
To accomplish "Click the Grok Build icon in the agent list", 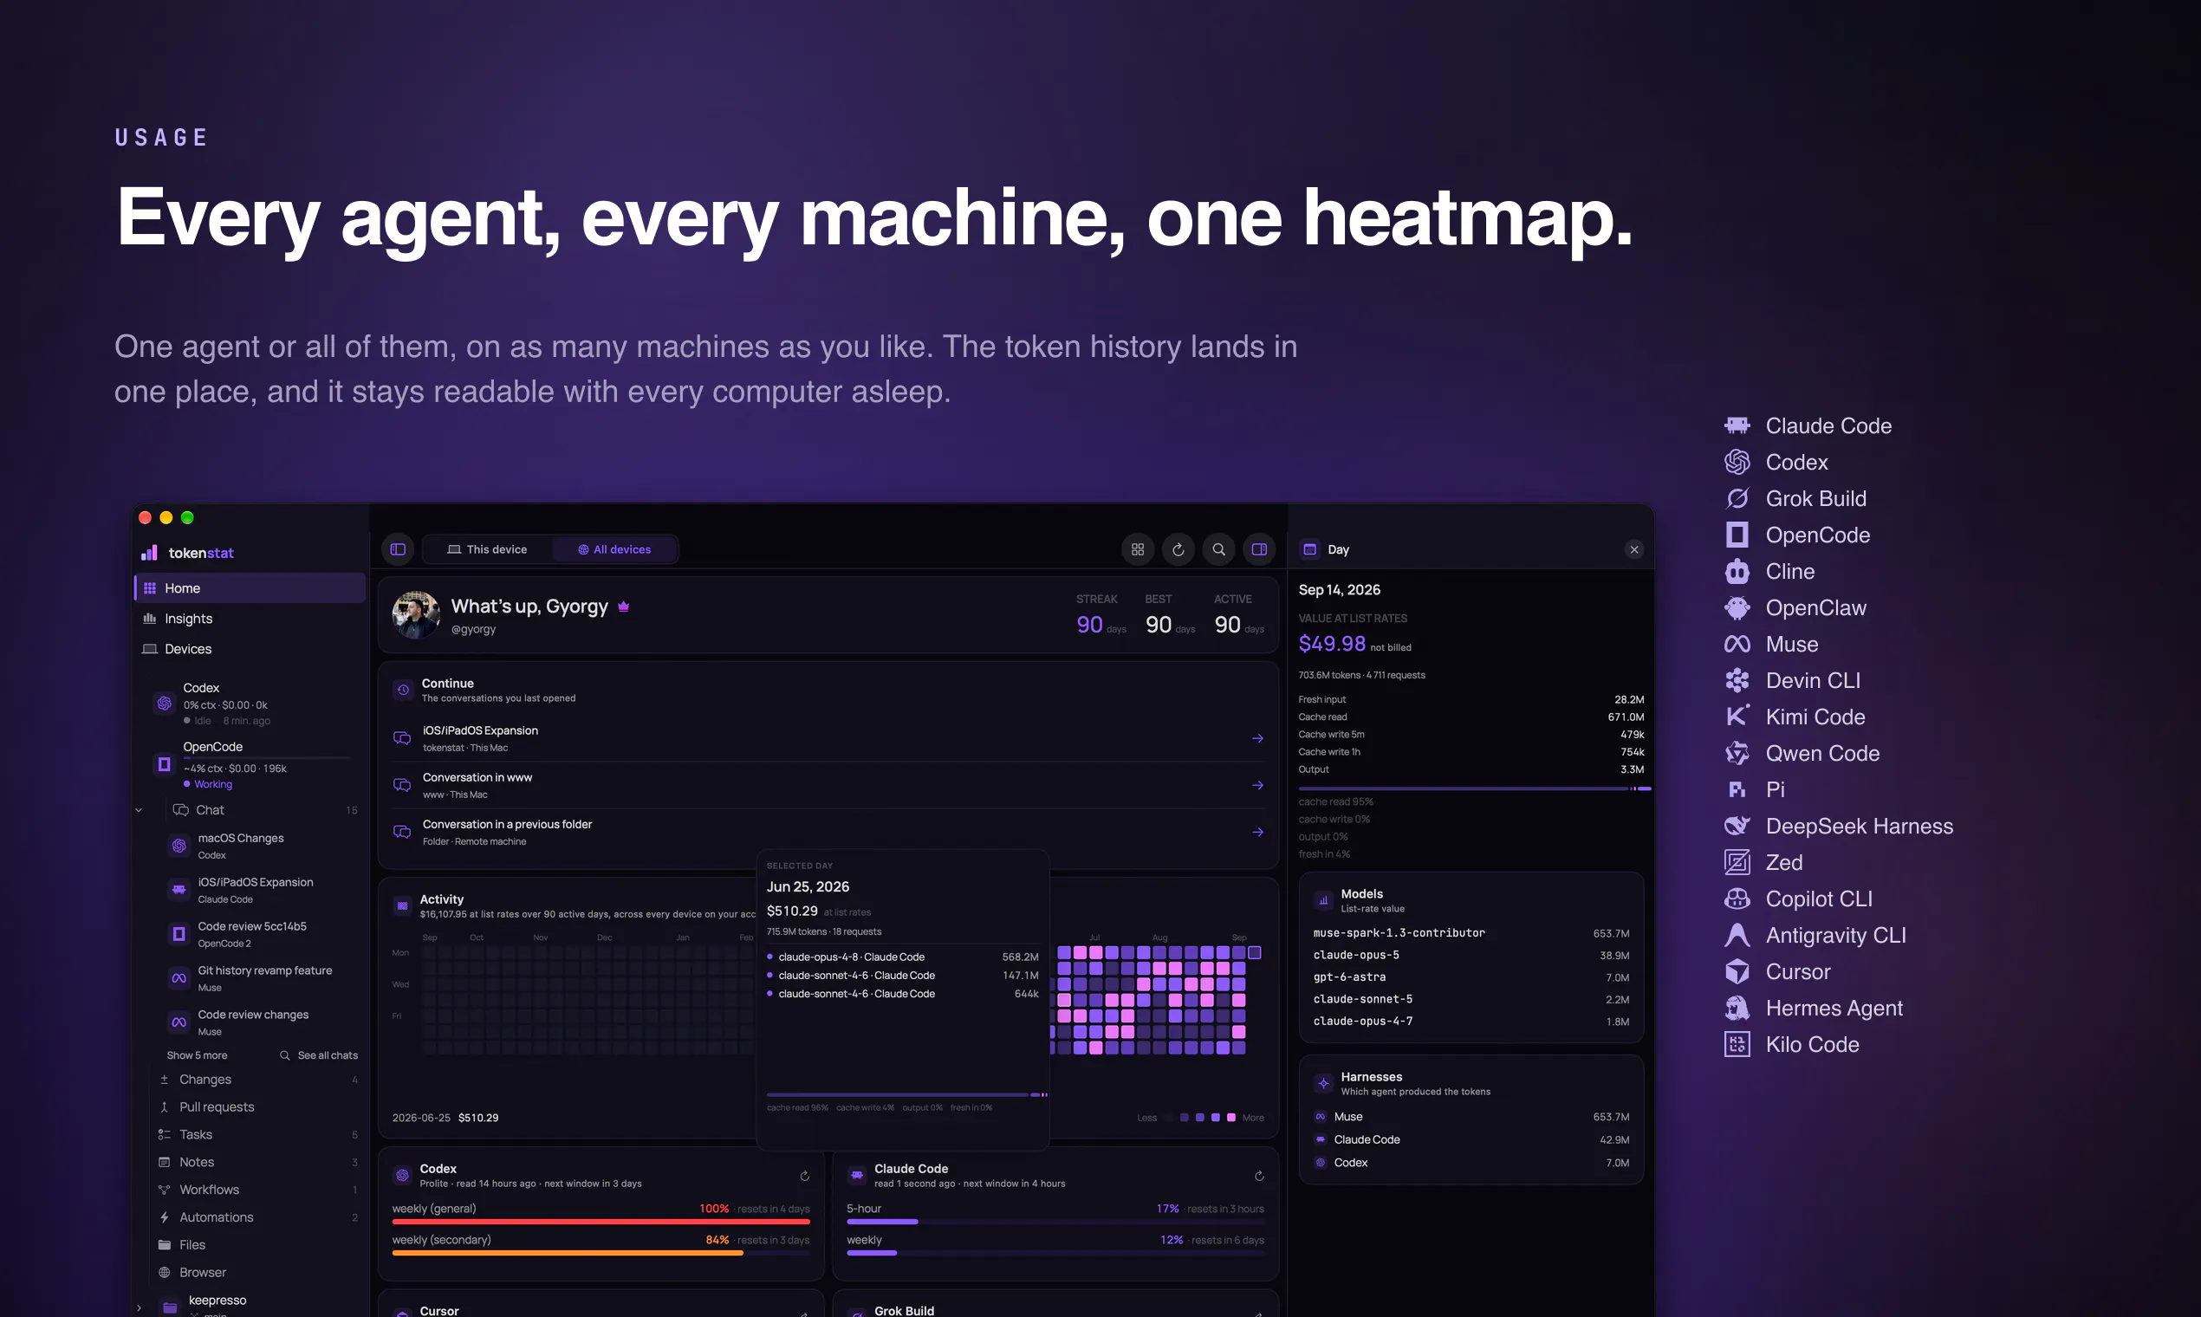I will coord(1737,499).
